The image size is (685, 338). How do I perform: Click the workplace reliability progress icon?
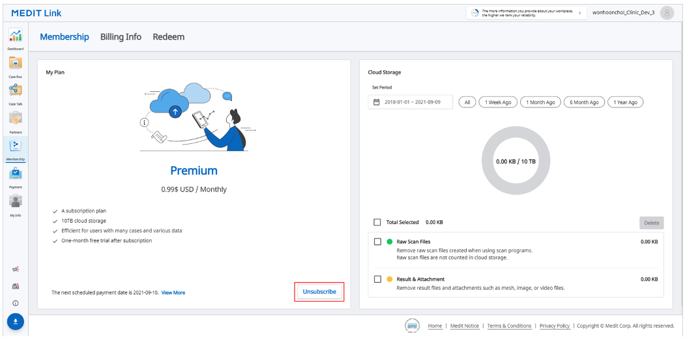(x=475, y=12)
